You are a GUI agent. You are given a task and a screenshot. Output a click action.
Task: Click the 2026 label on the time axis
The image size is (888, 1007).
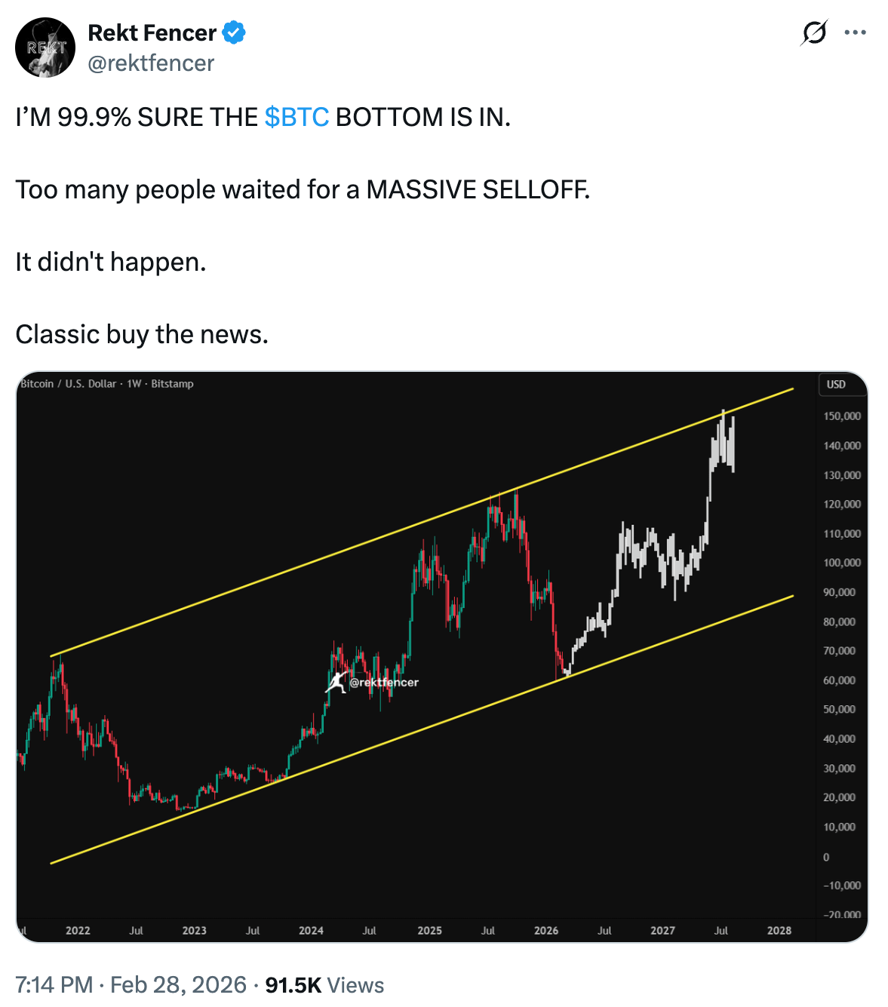pyautogui.click(x=547, y=930)
